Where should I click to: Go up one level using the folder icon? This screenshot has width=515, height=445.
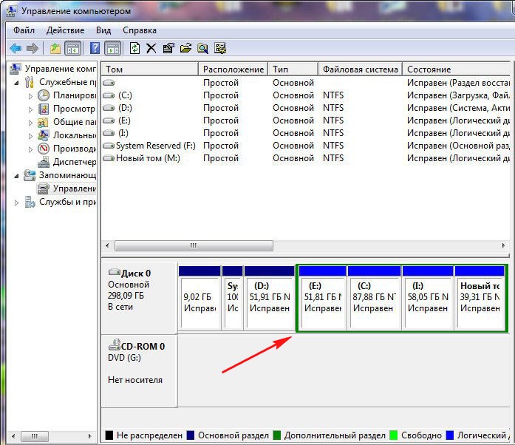point(55,49)
